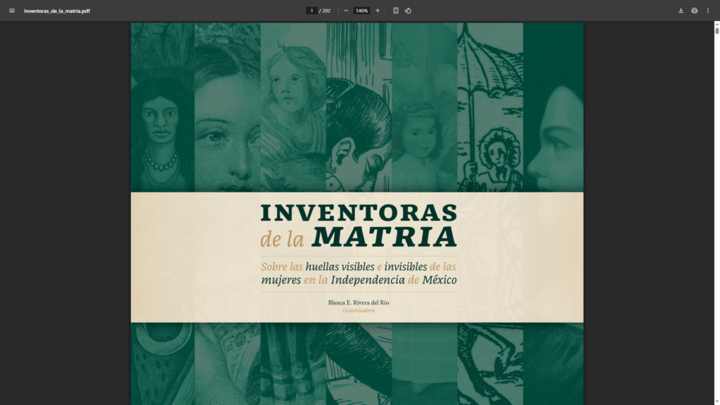The height and width of the screenshot is (405, 720).
Task: Download the PDF file
Action: click(681, 11)
